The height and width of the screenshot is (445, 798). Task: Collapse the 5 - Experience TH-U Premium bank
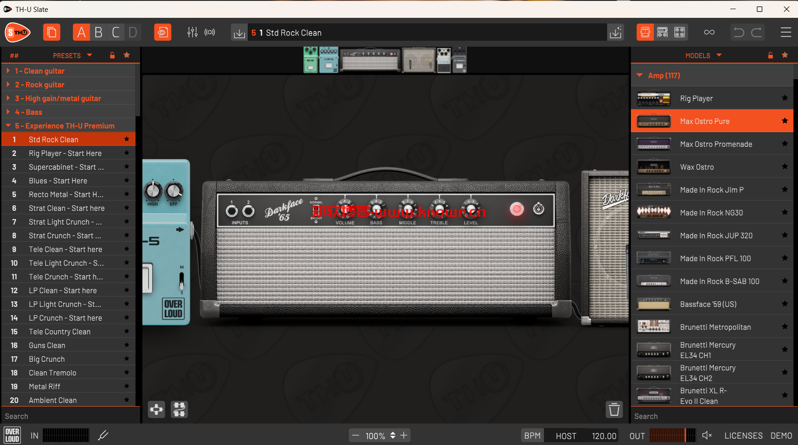[x=69, y=126]
